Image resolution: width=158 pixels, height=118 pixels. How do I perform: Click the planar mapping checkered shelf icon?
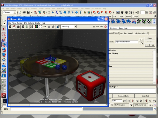tap(139, 21)
